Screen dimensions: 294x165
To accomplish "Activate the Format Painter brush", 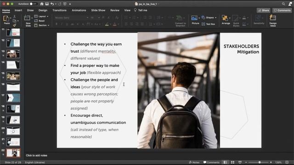I will point(14,25).
